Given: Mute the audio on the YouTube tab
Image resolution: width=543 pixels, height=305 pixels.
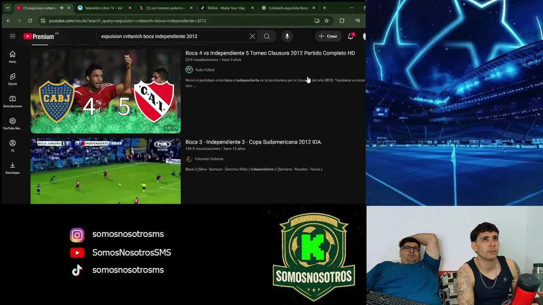Looking at the screenshot, I should [62, 8].
